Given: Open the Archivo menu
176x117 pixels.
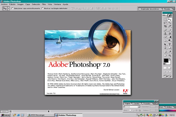Looking at the screenshot, I should coord(4,4).
